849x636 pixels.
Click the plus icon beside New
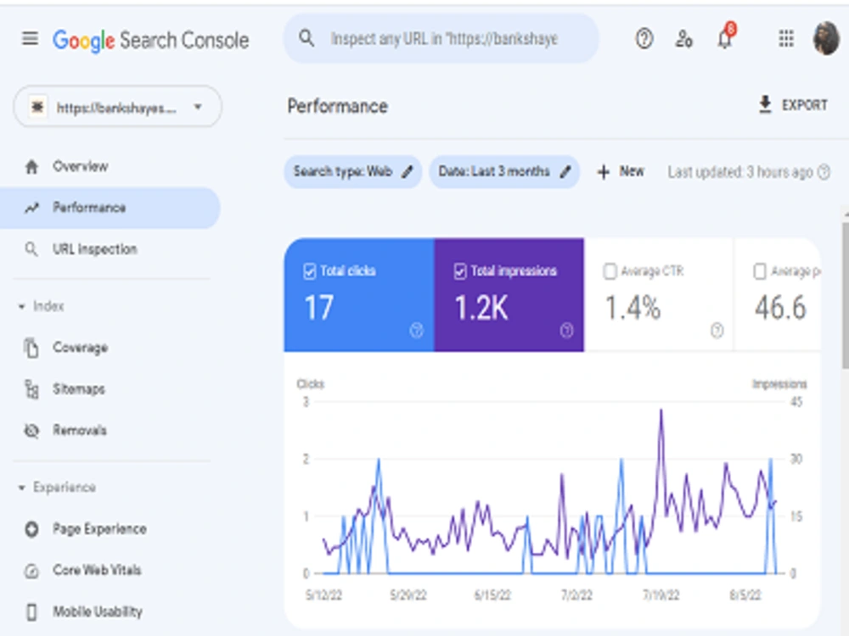[603, 172]
